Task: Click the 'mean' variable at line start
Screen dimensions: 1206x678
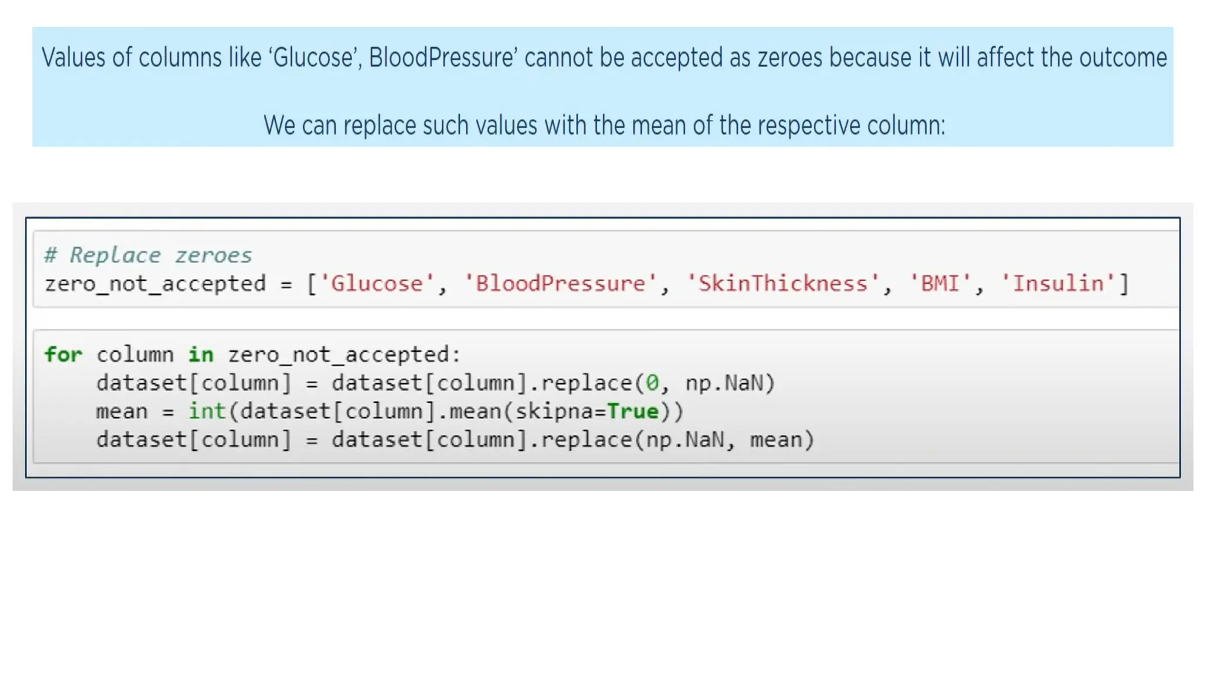Action: point(121,411)
